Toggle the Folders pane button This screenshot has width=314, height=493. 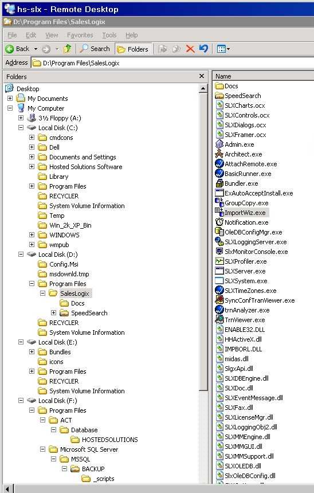coord(133,49)
